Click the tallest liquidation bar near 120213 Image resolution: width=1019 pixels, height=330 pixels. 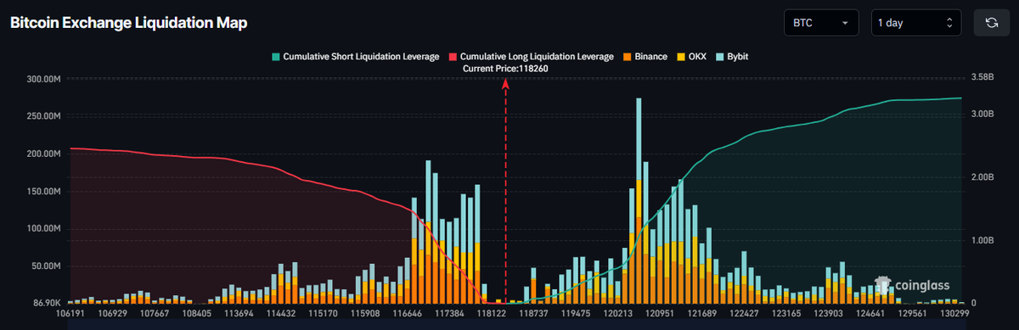(x=639, y=200)
